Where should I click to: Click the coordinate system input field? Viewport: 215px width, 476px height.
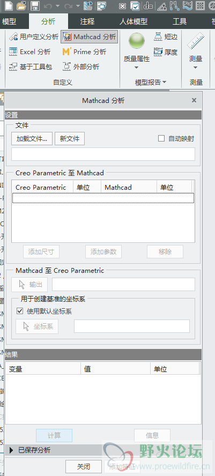tap(132, 326)
